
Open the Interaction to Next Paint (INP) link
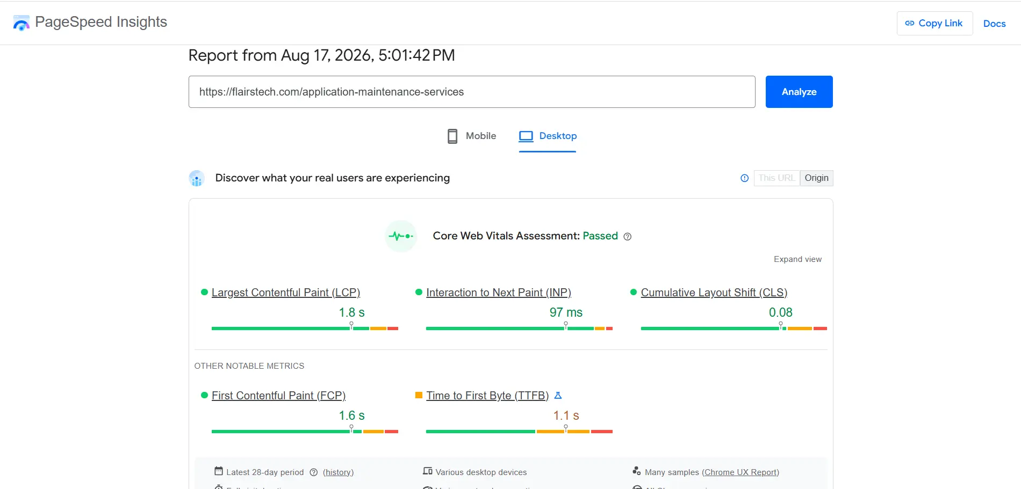pyautogui.click(x=499, y=293)
